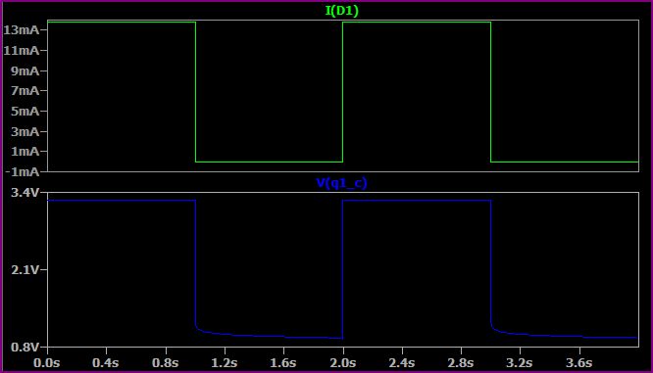653x373 pixels.
Task: Click the 0.4s time axis label
Action: click(x=106, y=363)
